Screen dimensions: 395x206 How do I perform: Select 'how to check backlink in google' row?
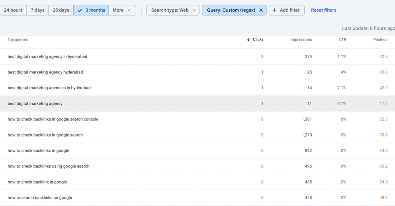37,182
